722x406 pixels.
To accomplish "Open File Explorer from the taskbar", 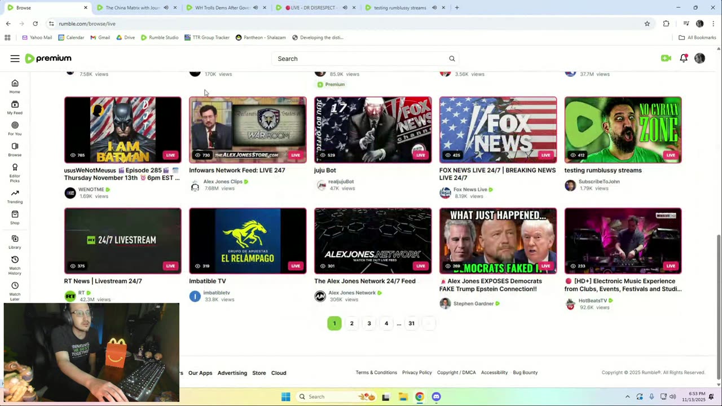I will 403,396.
